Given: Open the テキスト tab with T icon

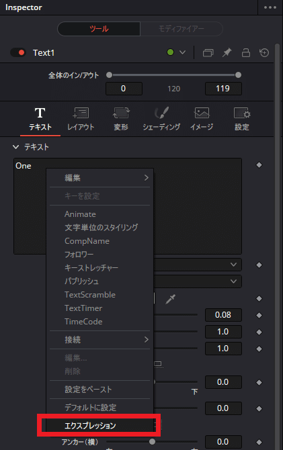Looking at the screenshot, I should (40, 119).
